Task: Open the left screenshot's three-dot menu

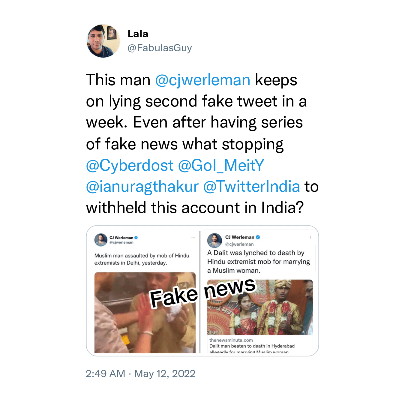Action: click(x=193, y=238)
